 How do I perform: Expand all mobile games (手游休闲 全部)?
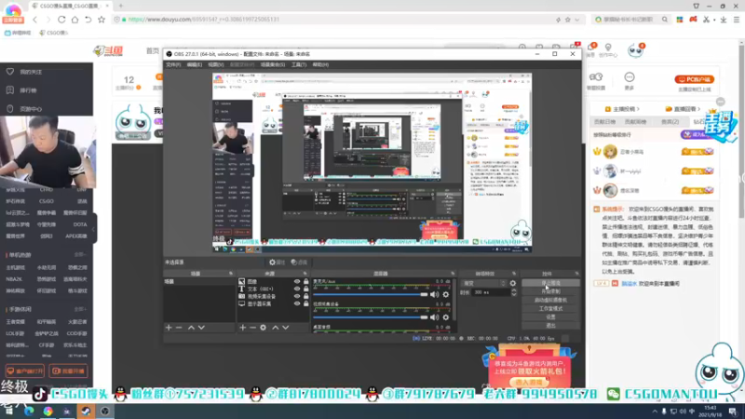[x=80, y=309]
